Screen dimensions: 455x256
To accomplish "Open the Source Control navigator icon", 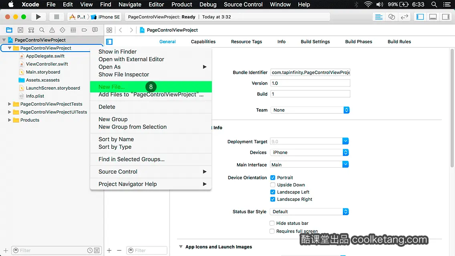I will point(20,30).
